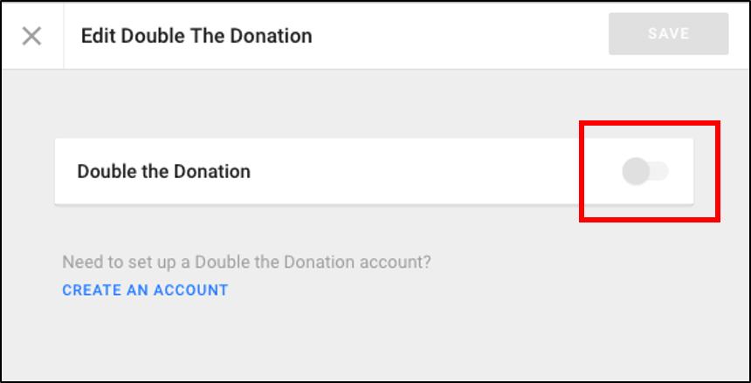Viewport: 751px width, 383px height.
Task: Click the X icon in header
Action: pos(31,36)
